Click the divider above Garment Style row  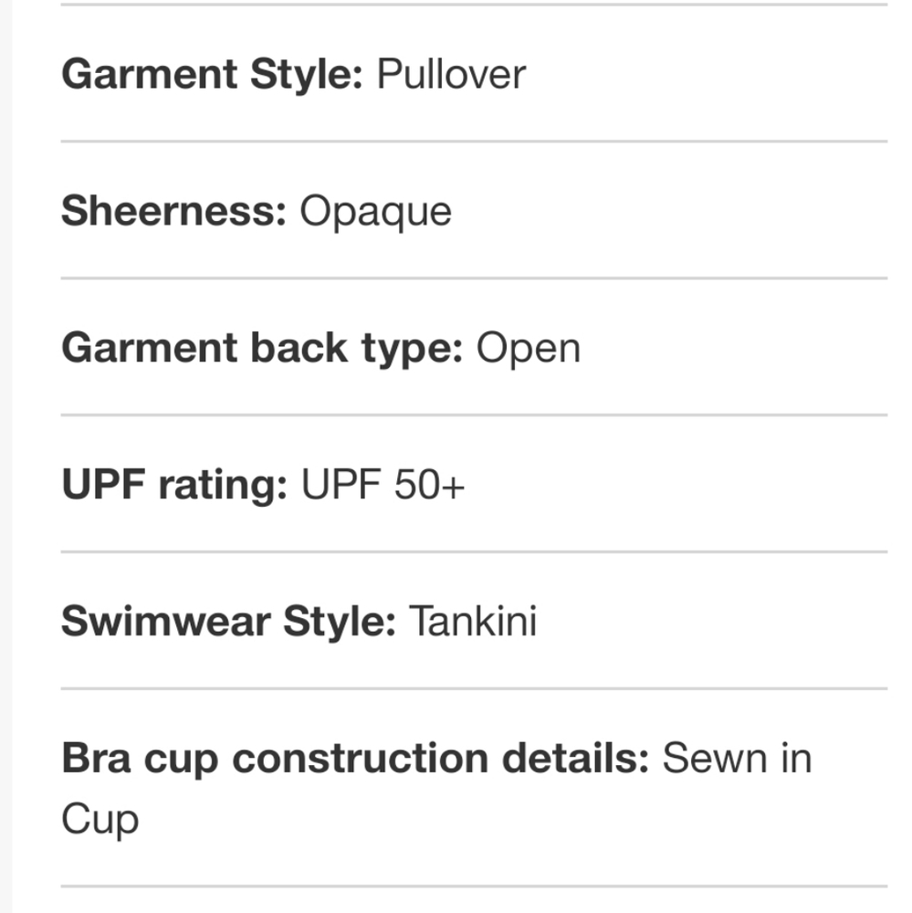click(x=474, y=5)
